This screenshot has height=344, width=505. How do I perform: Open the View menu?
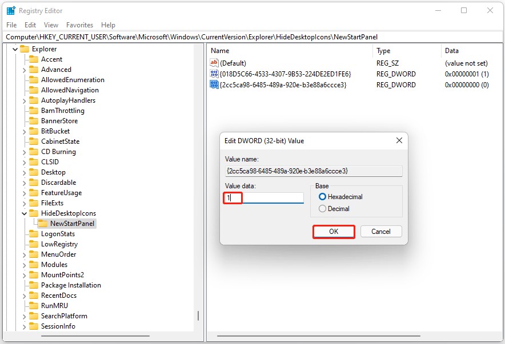click(51, 25)
